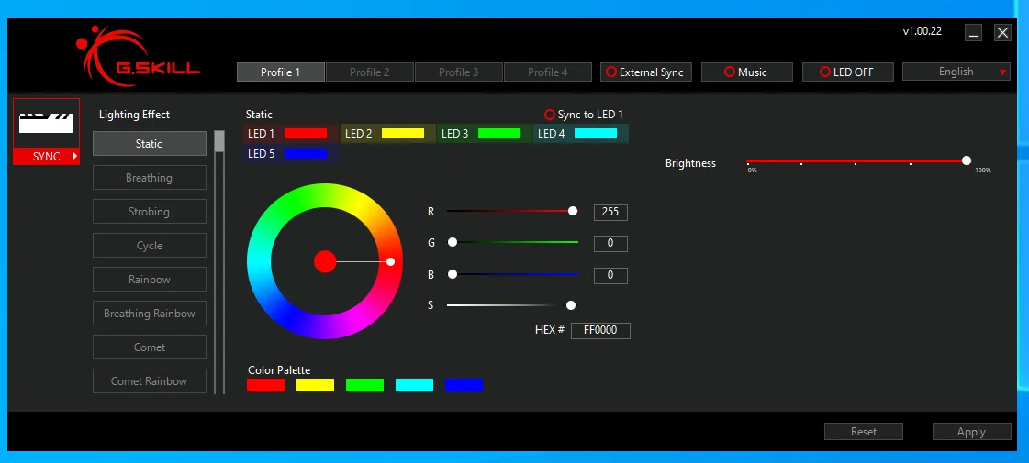Open the English language dropdown
The image size is (1029, 463).
coord(956,72)
